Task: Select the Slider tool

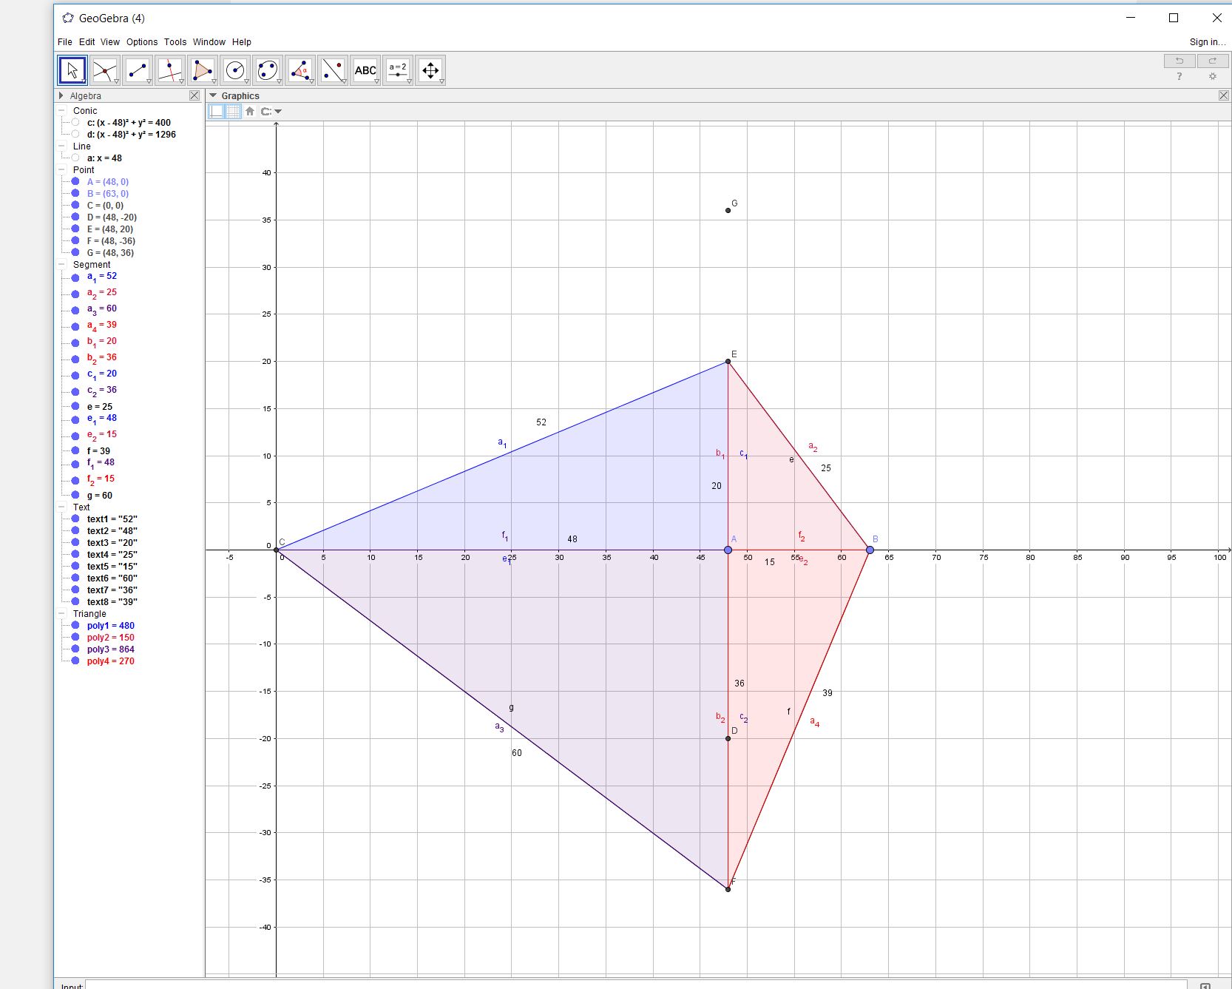Action: [398, 70]
